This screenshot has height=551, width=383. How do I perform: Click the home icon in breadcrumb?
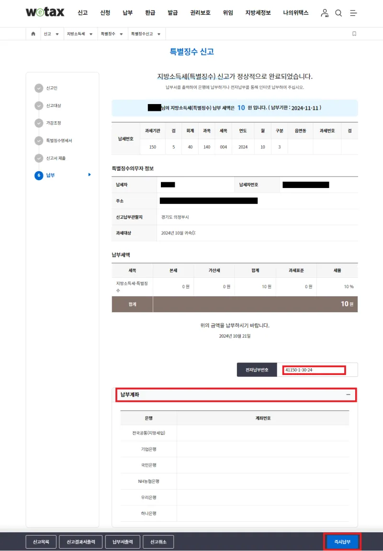(33, 34)
